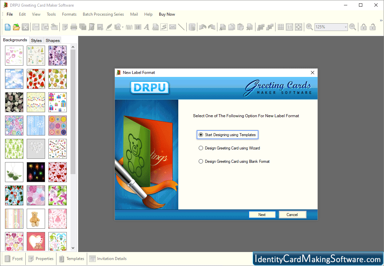Choose the strawberry pattern background
This screenshot has width=384, height=266.
[x=36, y=79]
